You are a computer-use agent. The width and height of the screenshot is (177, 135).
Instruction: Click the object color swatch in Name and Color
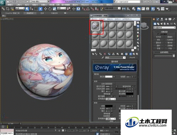[174, 56]
